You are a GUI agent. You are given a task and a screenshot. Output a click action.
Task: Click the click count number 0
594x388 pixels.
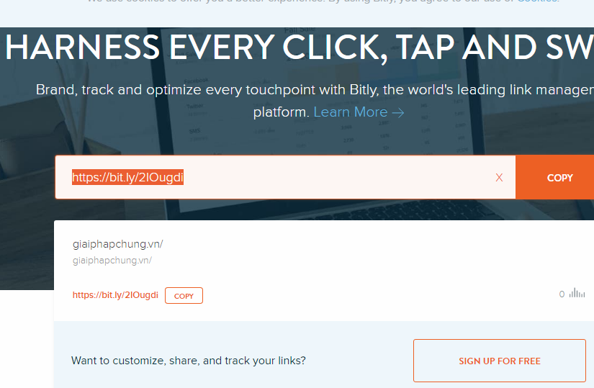[x=562, y=294]
